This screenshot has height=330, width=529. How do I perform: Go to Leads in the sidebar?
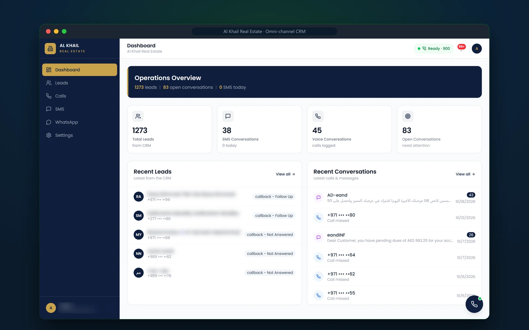tap(80, 83)
